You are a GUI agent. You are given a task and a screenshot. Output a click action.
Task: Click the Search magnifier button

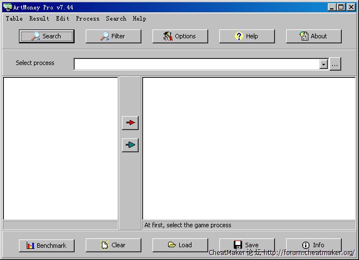(x=47, y=36)
